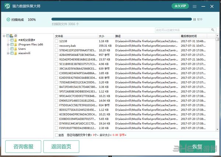Click the scroll up arrow of file list
Viewport: 221px width, 157px height.
point(217,36)
